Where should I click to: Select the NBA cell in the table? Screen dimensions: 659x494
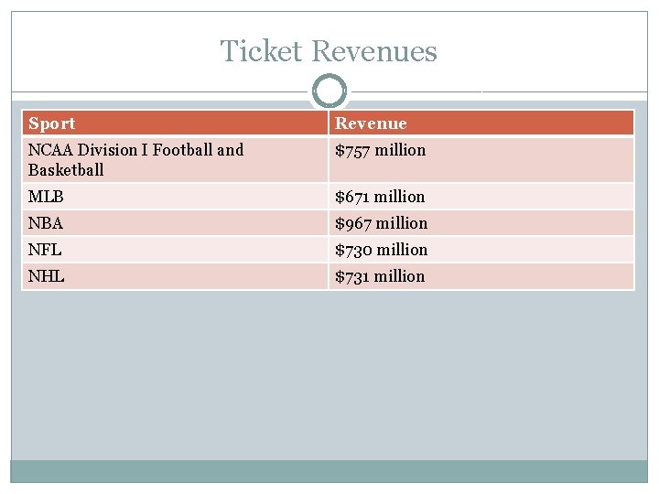click(x=46, y=223)
